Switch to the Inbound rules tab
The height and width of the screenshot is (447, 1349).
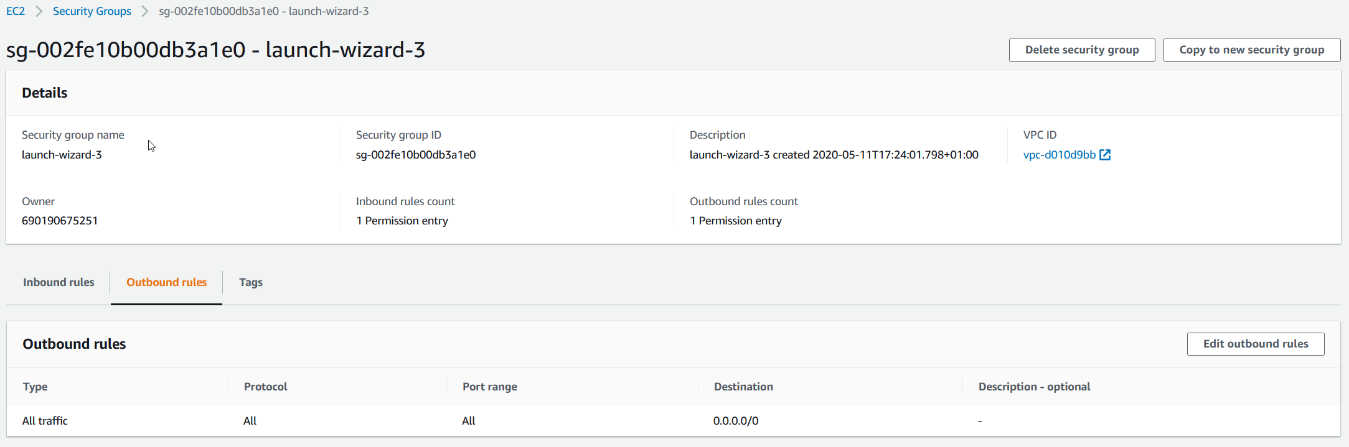tap(59, 282)
